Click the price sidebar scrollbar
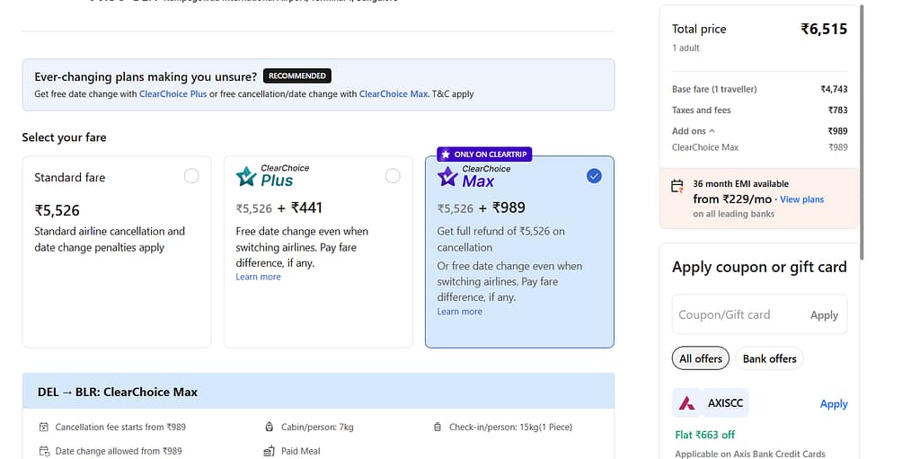 (862, 132)
